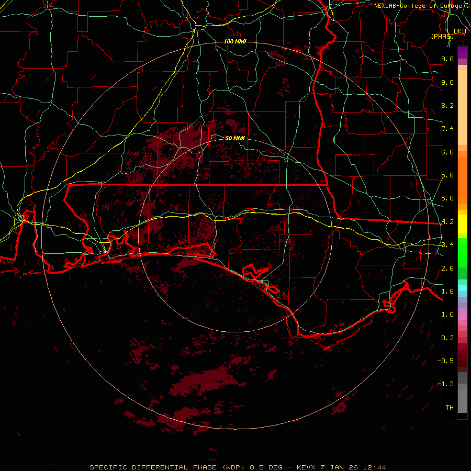This screenshot has width=471, height=471.
Task: Click the 9.0 scale value
Action: 447,82
